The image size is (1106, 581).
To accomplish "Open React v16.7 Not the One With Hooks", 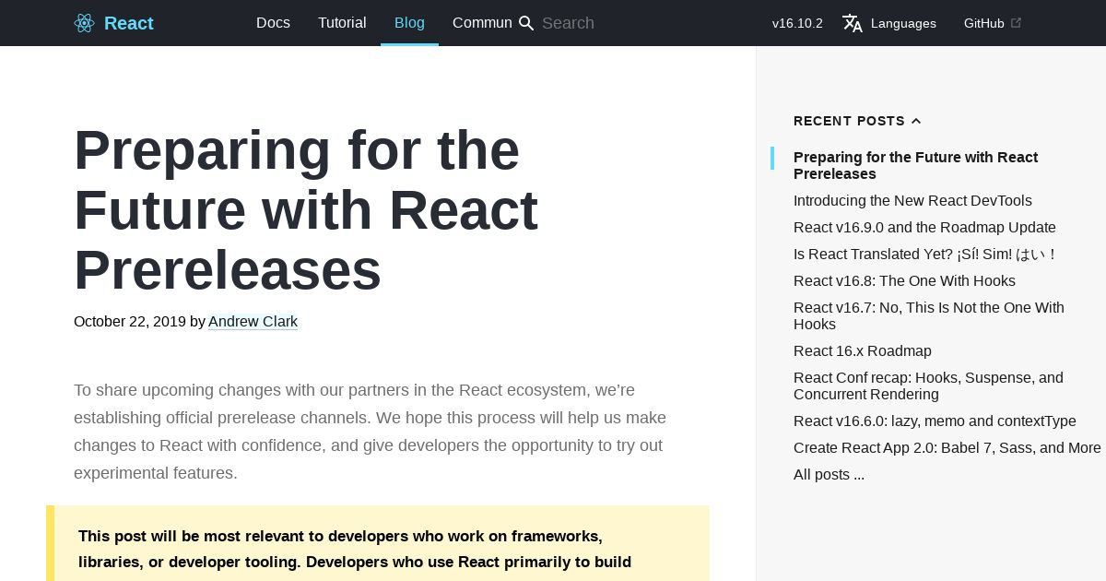I will point(929,316).
